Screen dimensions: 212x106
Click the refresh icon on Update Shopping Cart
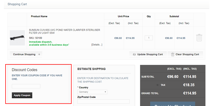[x=134, y=54]
